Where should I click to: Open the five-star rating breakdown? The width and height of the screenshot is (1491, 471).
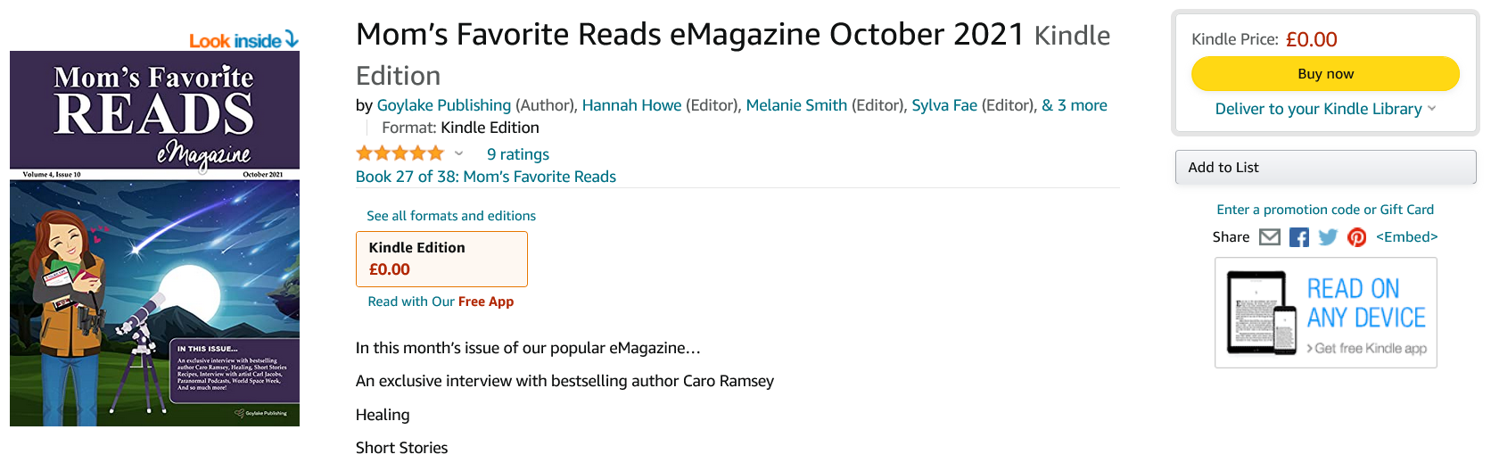[458, 153]
